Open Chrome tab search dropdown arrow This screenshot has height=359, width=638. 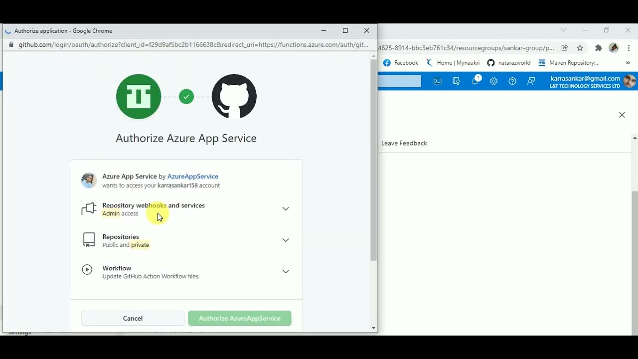(x=564, y=30)
